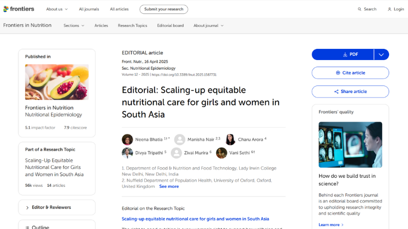Image resolution: width=408 pixels, height=229 pixels.
Task: Click the Frontiers in Nutrition journal thumbnail
Action: 57,82
